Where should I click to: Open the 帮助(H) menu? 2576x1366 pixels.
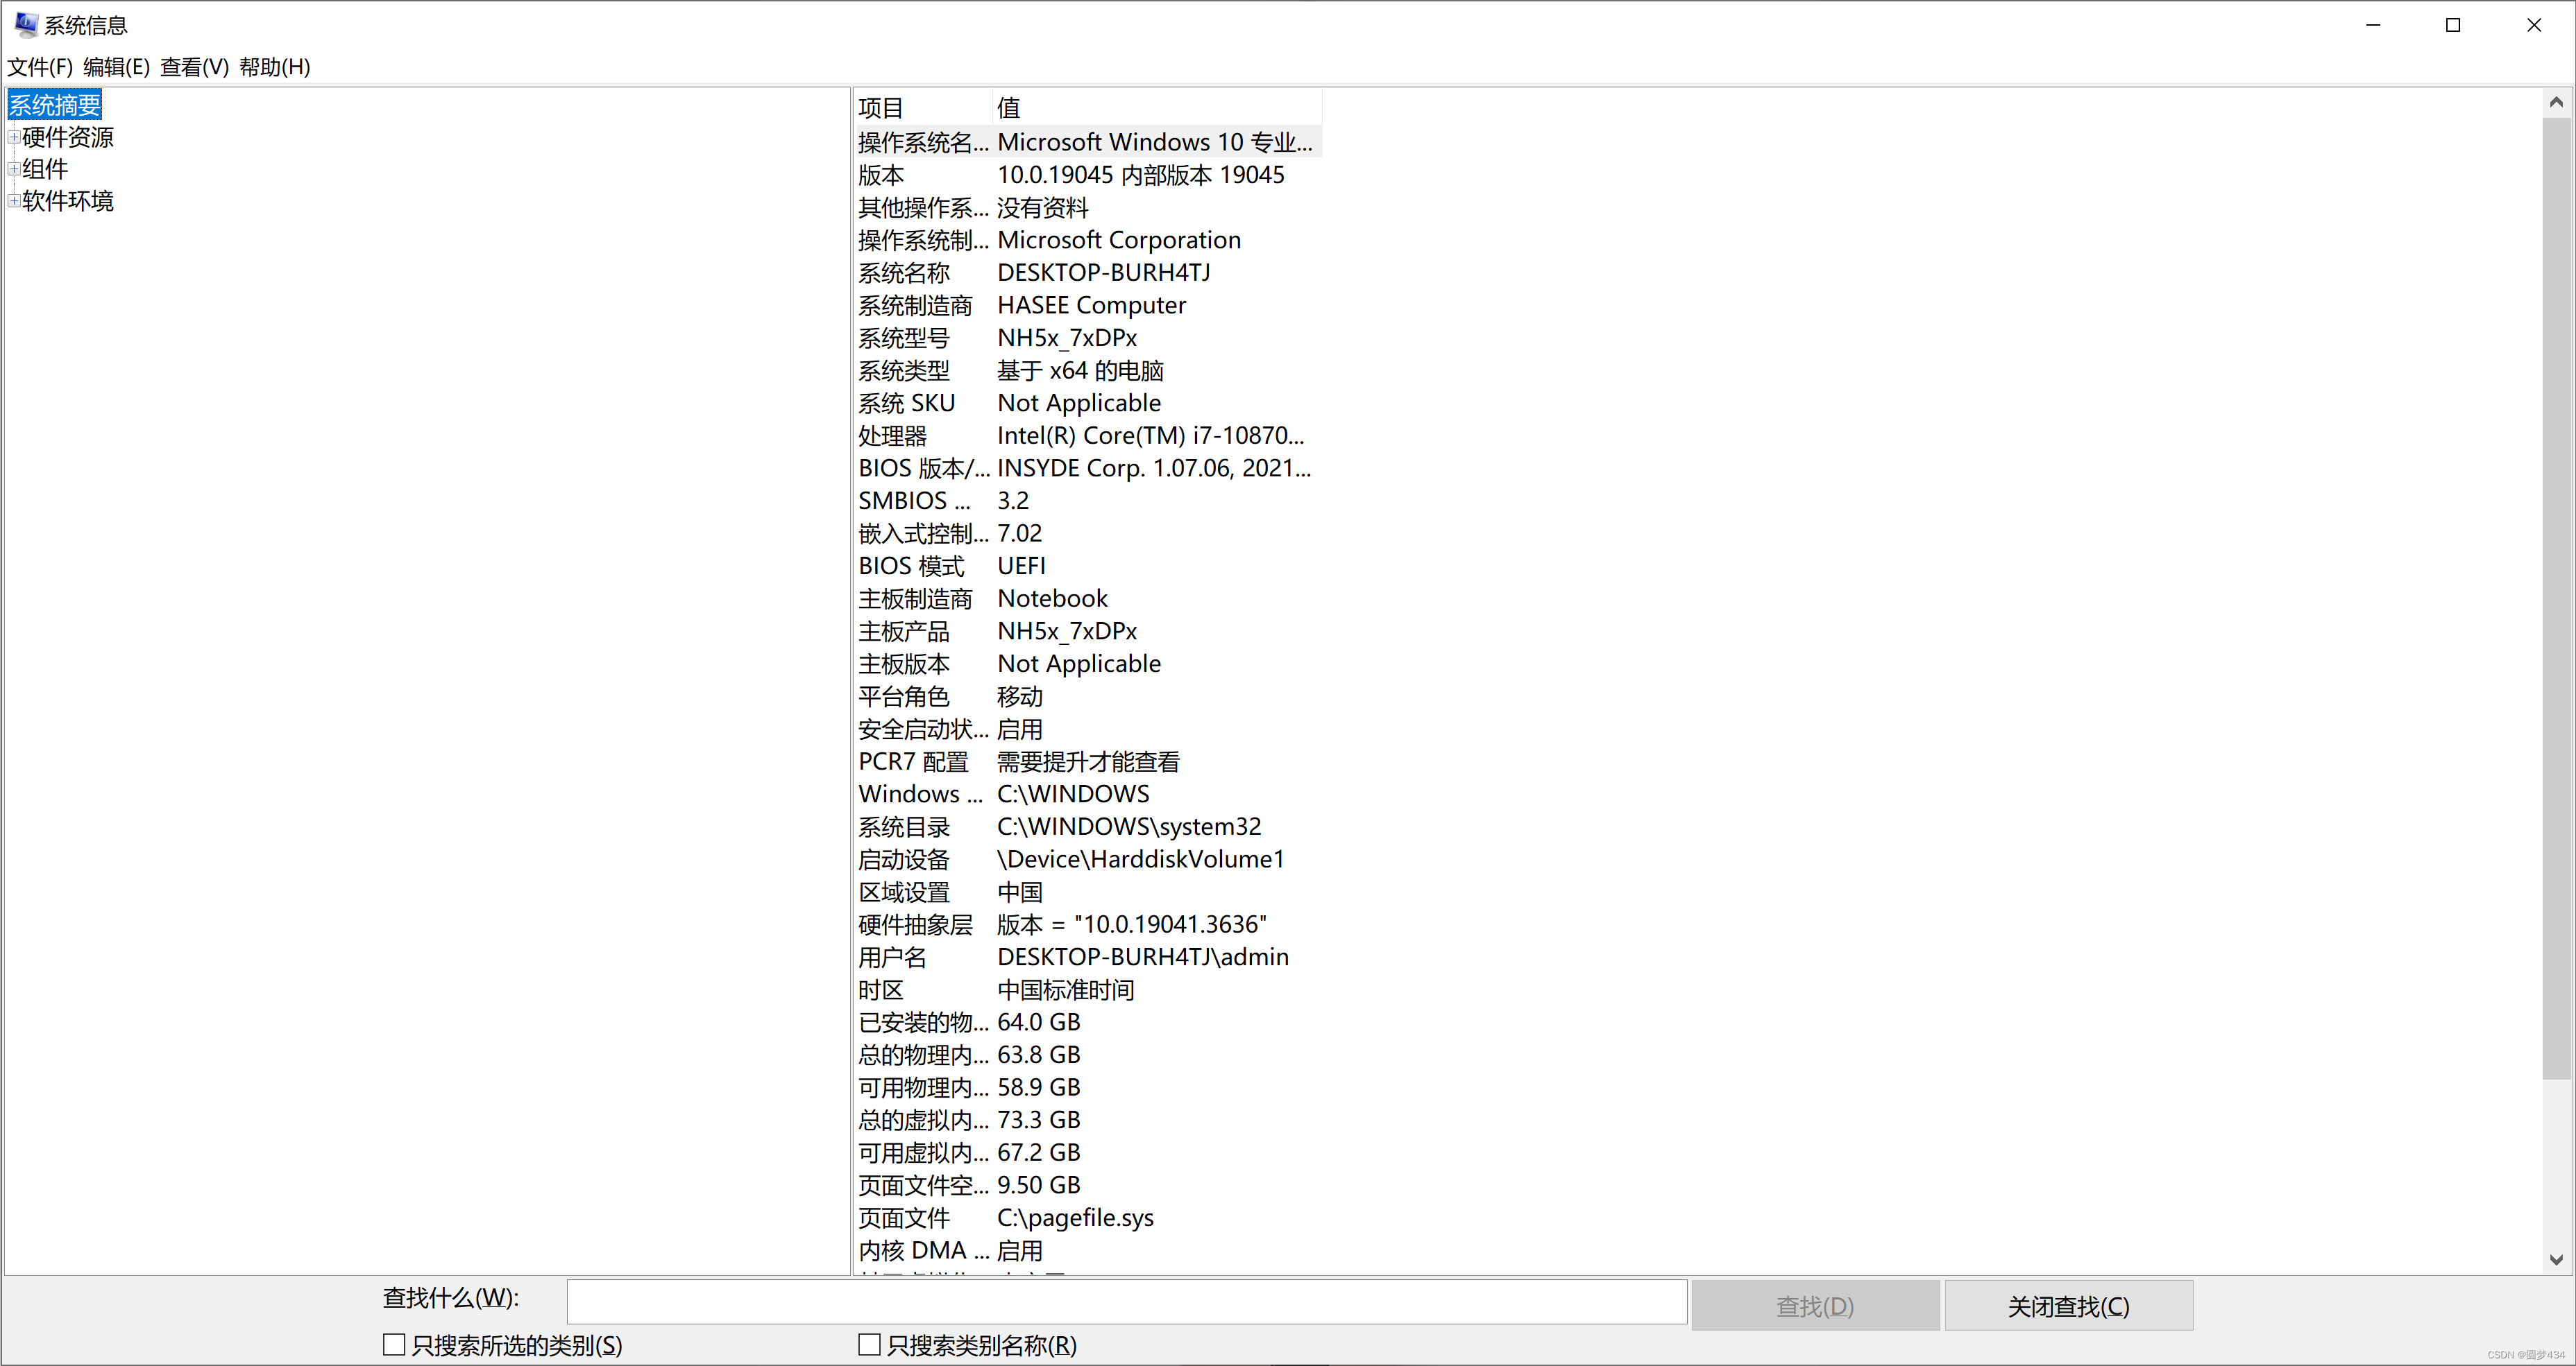[275, 67]
